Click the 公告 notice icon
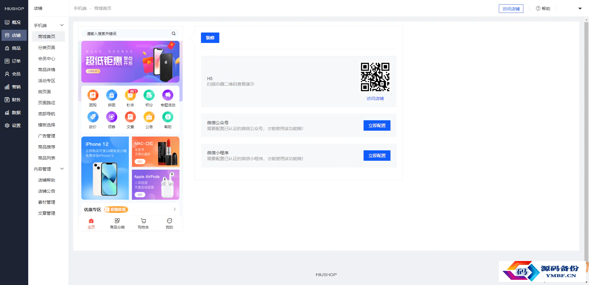The height and width of the screenshot is (285, 589). 149,117
